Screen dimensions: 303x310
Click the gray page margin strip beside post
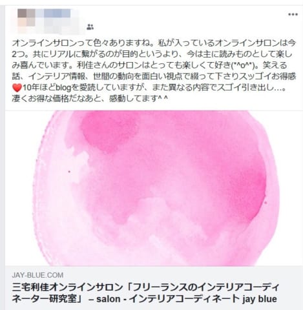tap(3, 157)
